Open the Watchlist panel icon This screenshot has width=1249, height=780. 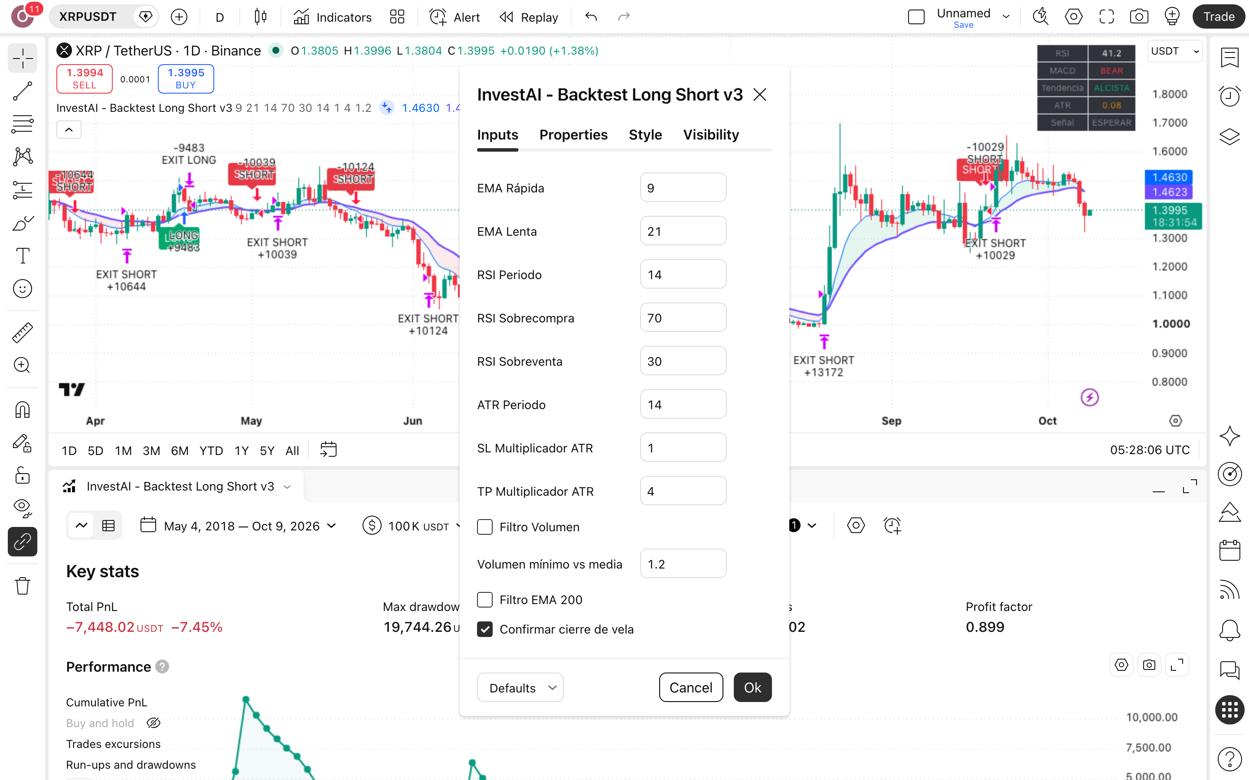[x=1229, y=58]
